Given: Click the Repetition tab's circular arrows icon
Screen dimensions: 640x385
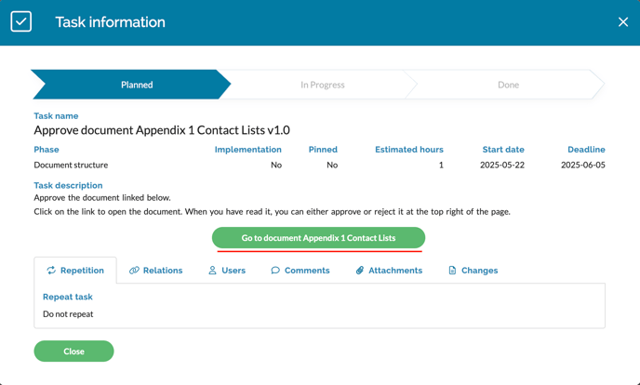Looking at the screenshot, I should 51,271.
